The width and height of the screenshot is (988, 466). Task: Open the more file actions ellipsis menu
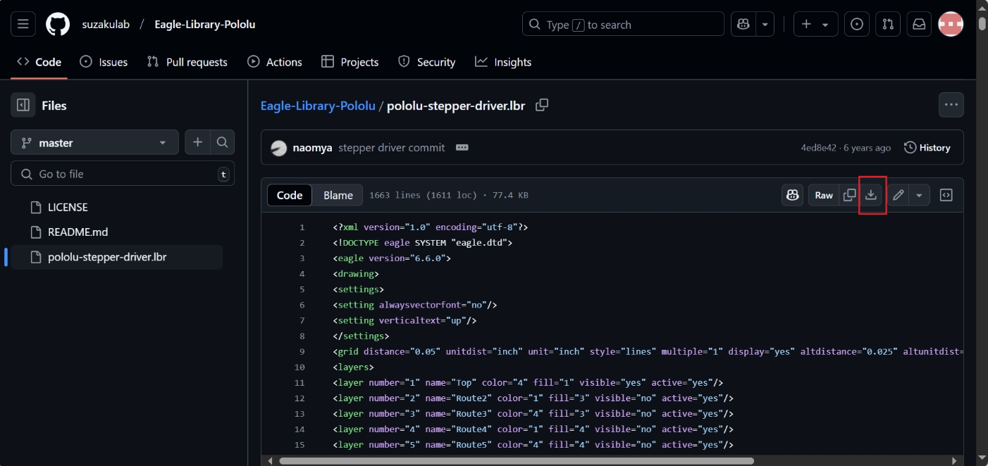tap(951, 105)
